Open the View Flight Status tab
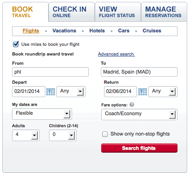Screen dimensions: 190x173 118,12
